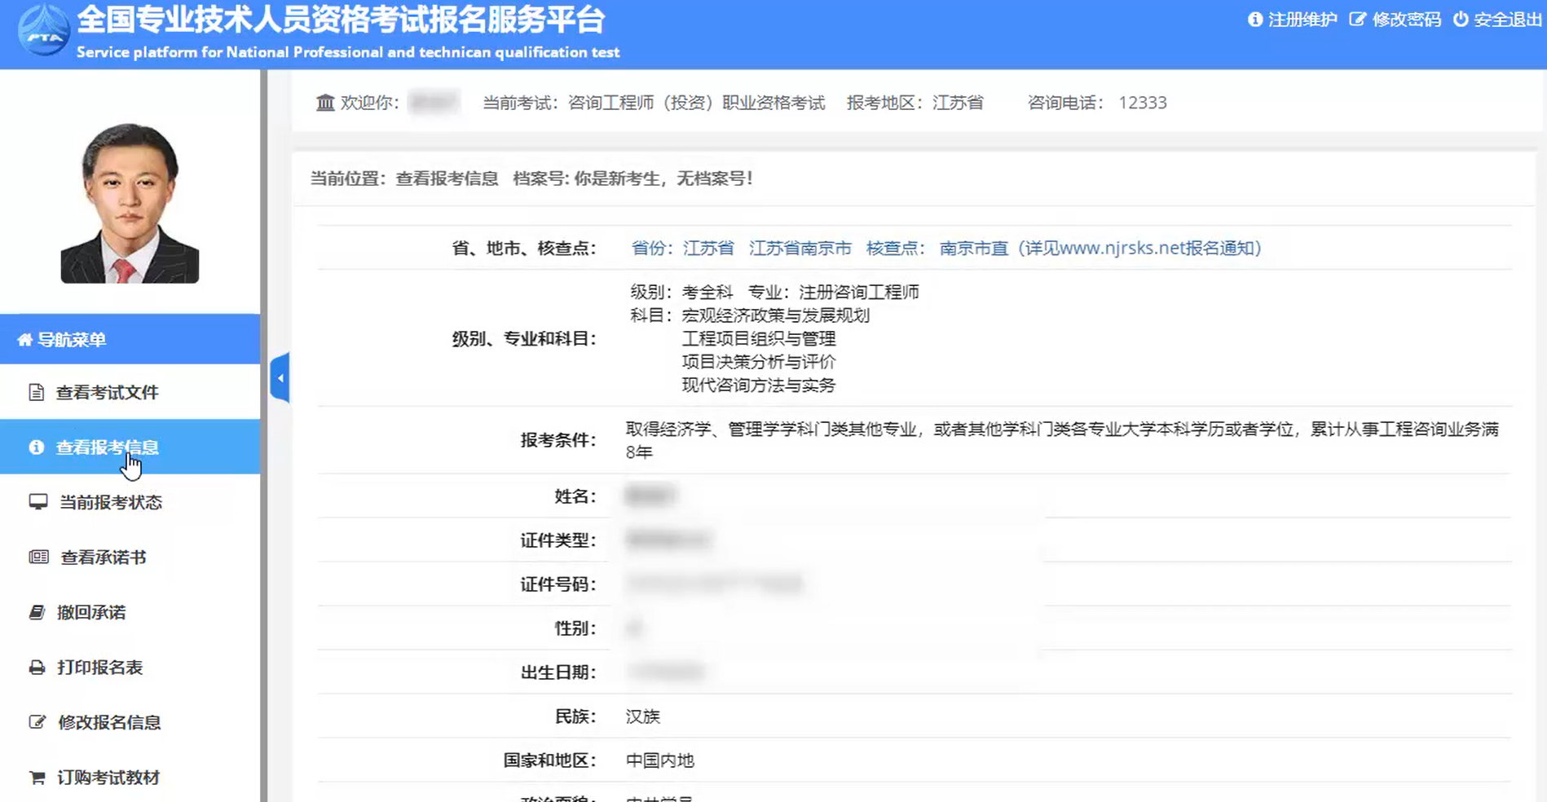The image size is (1547, 802).
Task: Click the PTA logo in header
Action: (43, 31)
